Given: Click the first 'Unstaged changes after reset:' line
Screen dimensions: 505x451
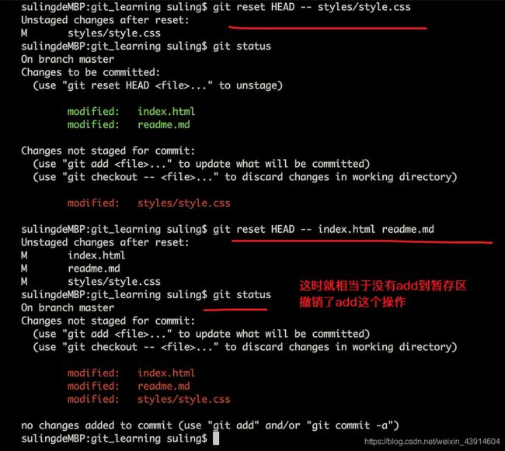Looking at the screenshot, I should [105, 20].
